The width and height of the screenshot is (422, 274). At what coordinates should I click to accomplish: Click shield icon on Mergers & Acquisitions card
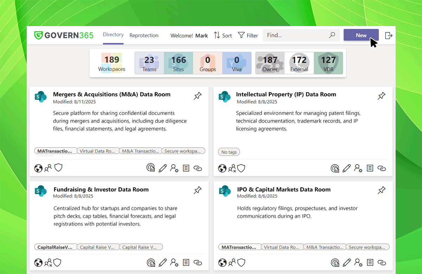coord(58,168)
